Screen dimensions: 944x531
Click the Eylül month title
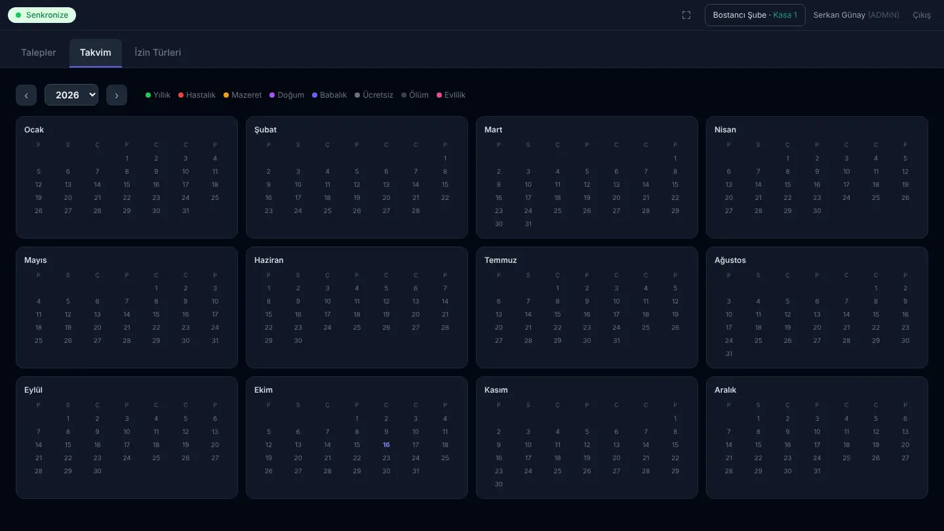(33, 390)
